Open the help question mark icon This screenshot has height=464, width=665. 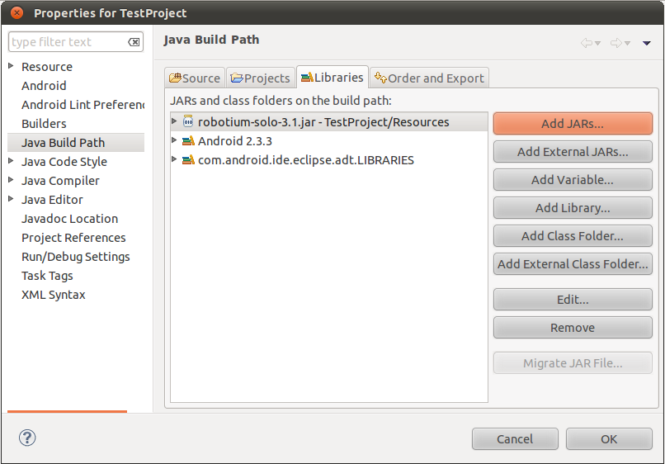(27, 438)
